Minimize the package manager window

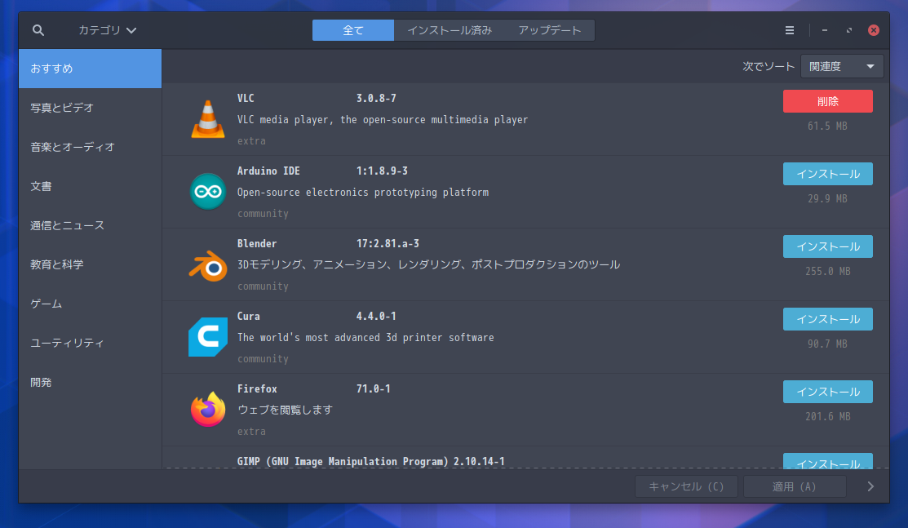pyautogui.click(x=825, y=30)
